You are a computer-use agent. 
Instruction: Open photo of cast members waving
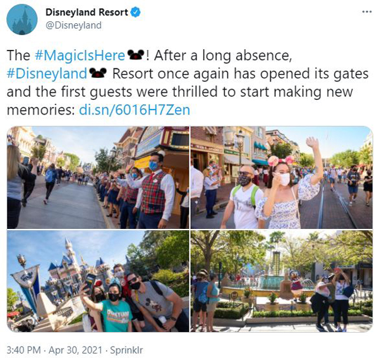click(98, 178)
